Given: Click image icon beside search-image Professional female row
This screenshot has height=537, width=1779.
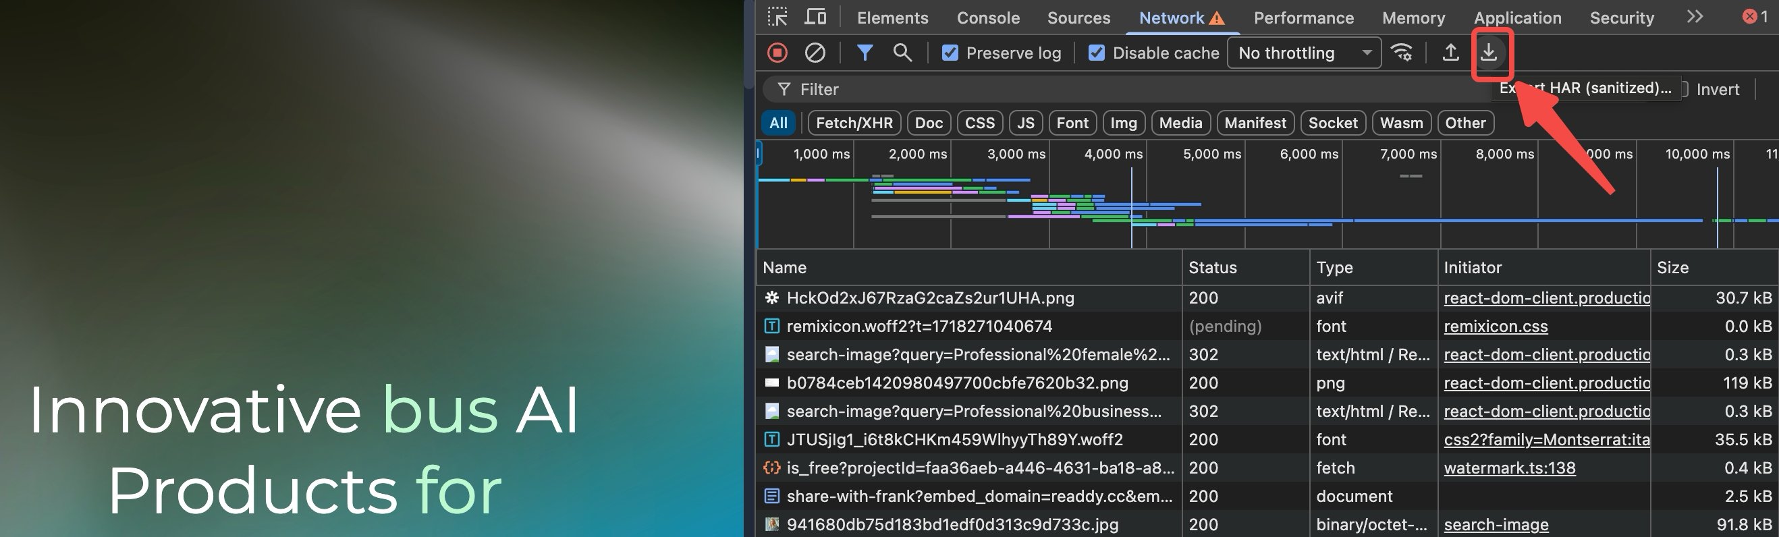Looking at the screenshot, I should 772,355.
